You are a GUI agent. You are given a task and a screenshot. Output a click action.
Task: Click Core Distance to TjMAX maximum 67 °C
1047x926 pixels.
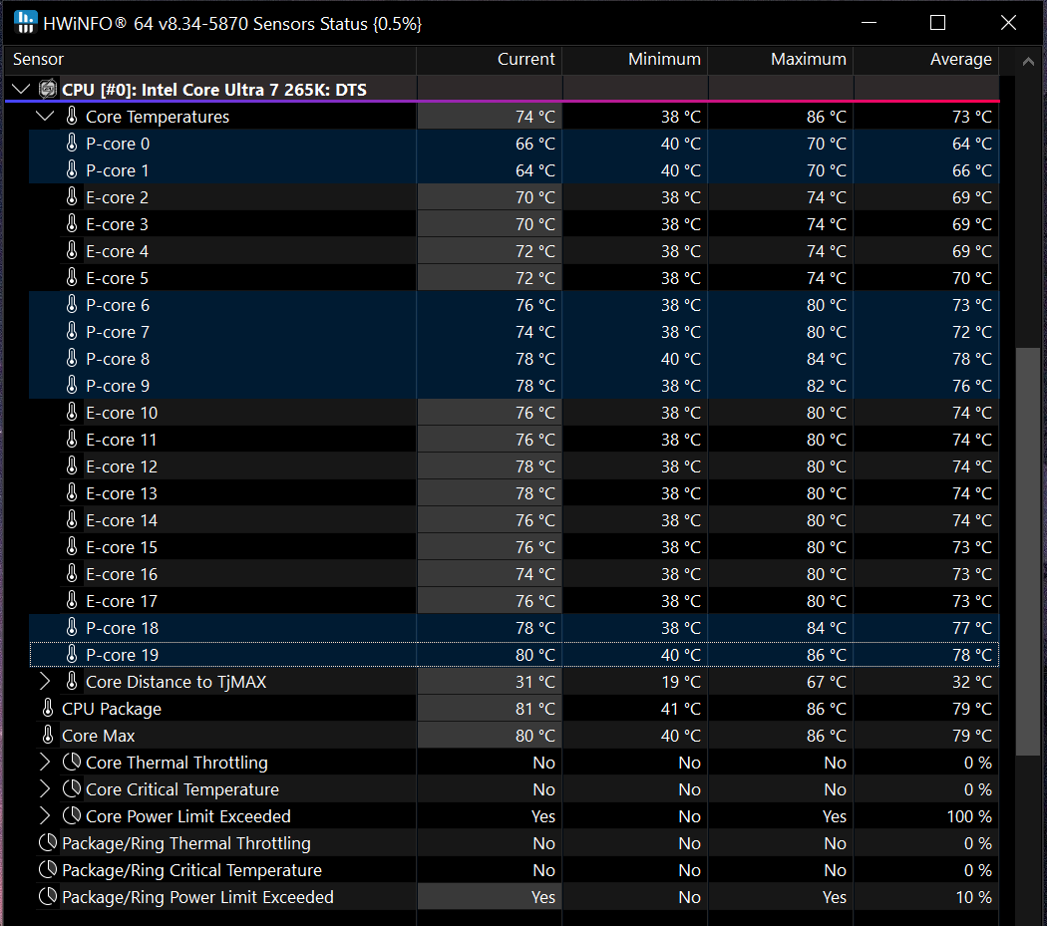(826, 682)
